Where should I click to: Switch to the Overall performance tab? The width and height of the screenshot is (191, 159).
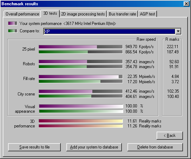tap(22, 14)
